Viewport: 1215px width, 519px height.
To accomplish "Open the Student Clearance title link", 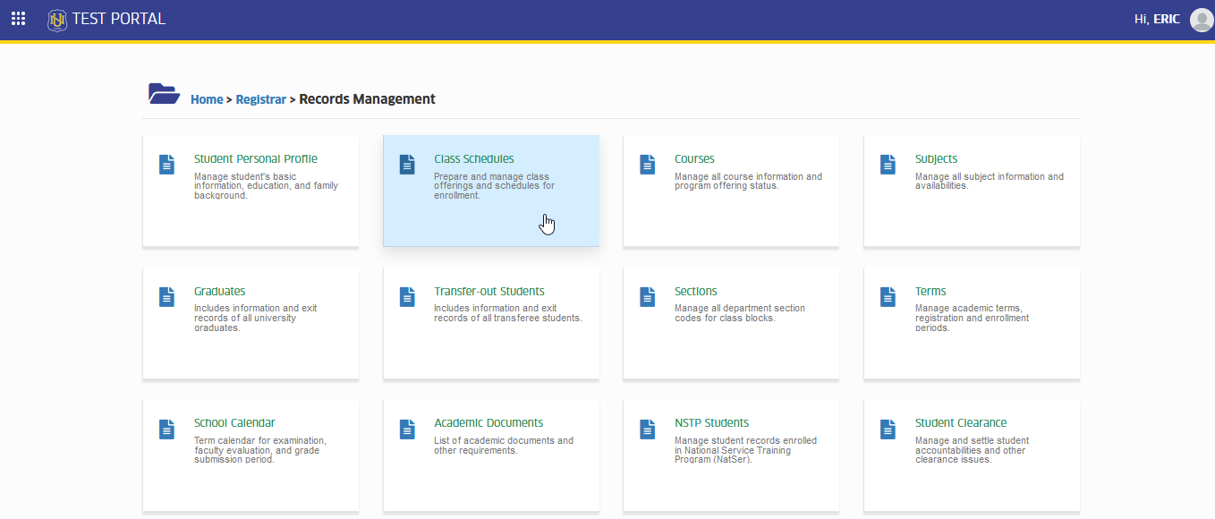I will point(961,423).
